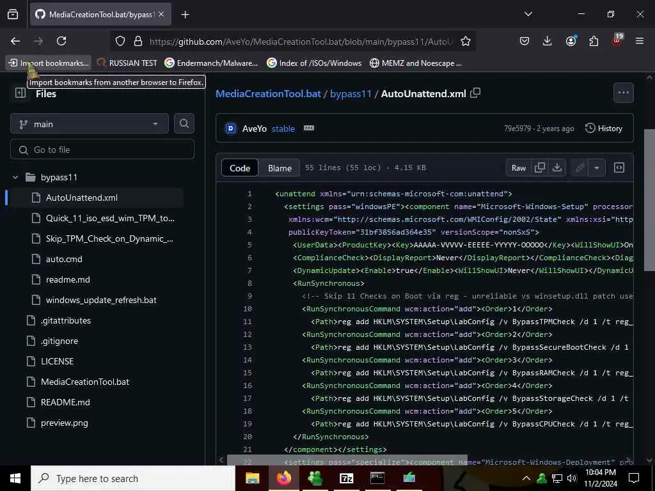The width and height of the screenshot is (655, 491).
Task: Open the extension showing badge 19
Action: (x=617, y=40)
